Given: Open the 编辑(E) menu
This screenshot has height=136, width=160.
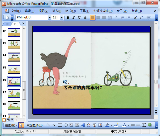Looking at the screenshot, I should coord(29,11).
